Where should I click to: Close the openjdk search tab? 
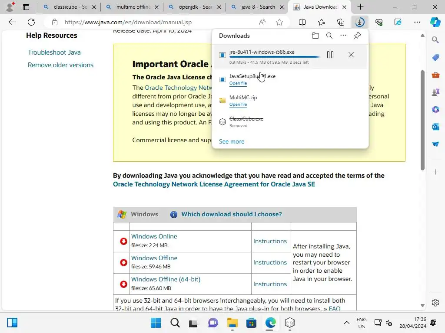point(219,7)
